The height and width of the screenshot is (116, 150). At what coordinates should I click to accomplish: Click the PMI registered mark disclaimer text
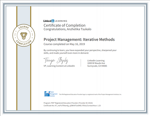(x=90, y=94)
